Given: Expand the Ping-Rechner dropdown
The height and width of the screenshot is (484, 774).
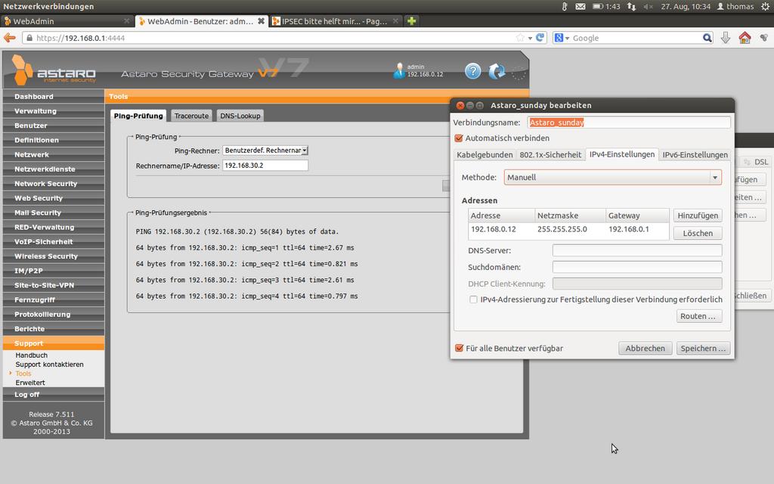Looking at the screenshot, I should pyautogui.click(x=265, y=150).
